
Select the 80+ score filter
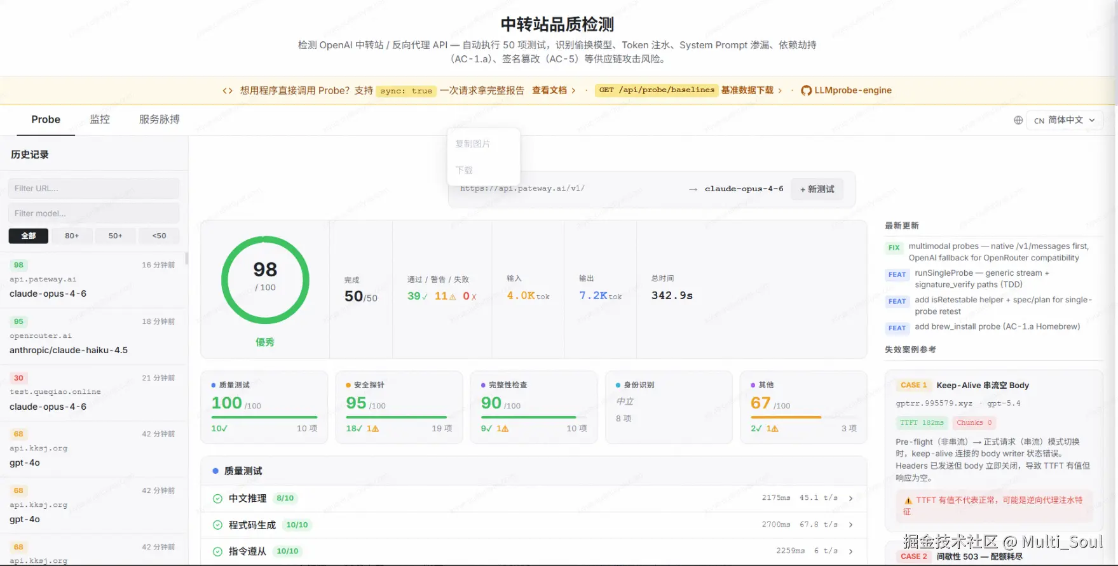72,236
